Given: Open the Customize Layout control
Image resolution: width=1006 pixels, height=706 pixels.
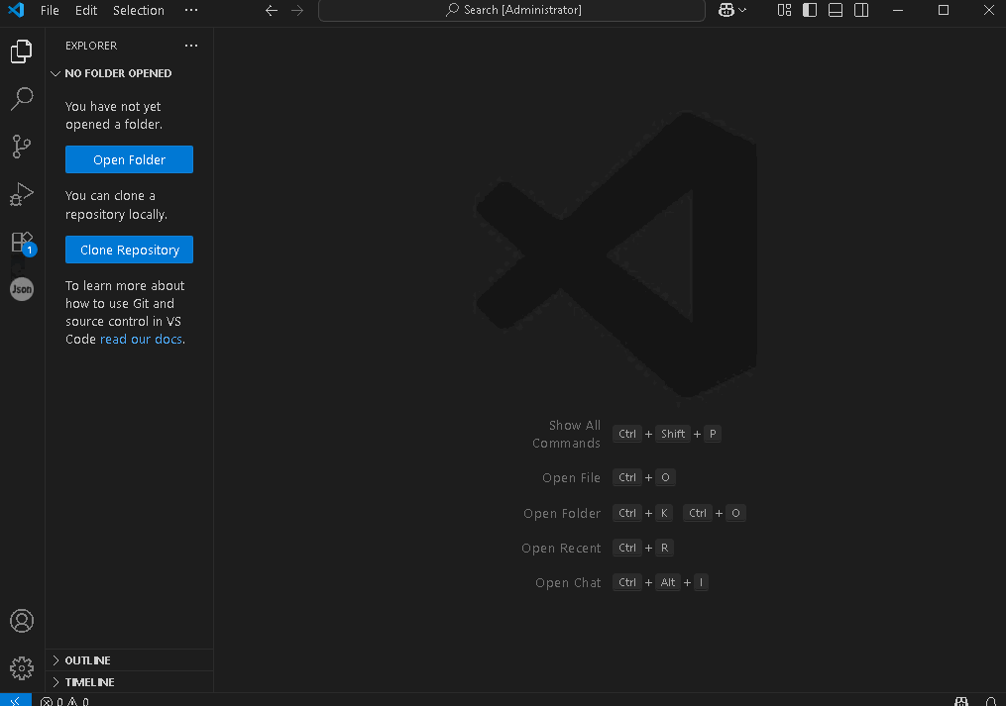Looking at the screenshot, I should click(x=784, y=10).
